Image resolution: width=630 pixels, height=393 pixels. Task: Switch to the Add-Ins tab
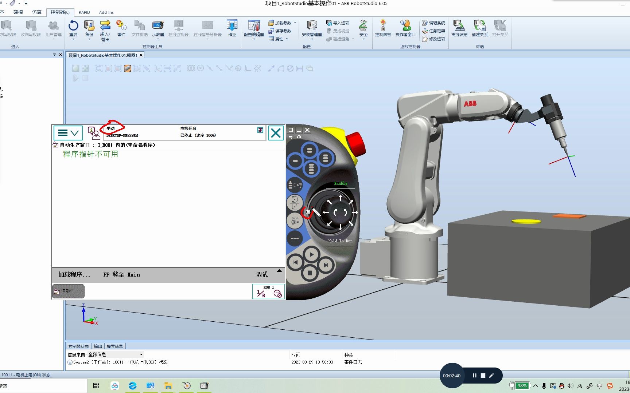106,12
